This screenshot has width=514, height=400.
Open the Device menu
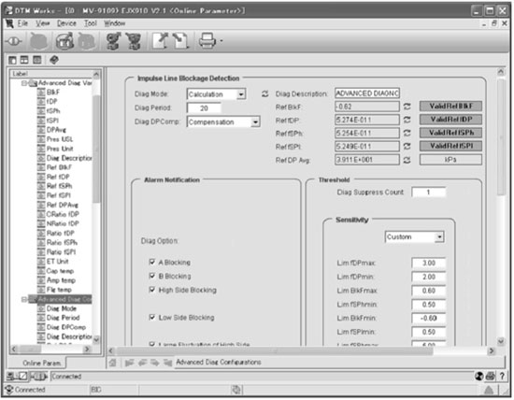(x=66, y=23)
